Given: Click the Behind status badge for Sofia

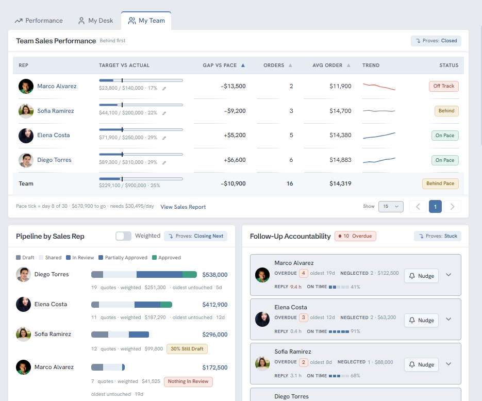Looking at the screenshot, I should click(x=446, y=111).
